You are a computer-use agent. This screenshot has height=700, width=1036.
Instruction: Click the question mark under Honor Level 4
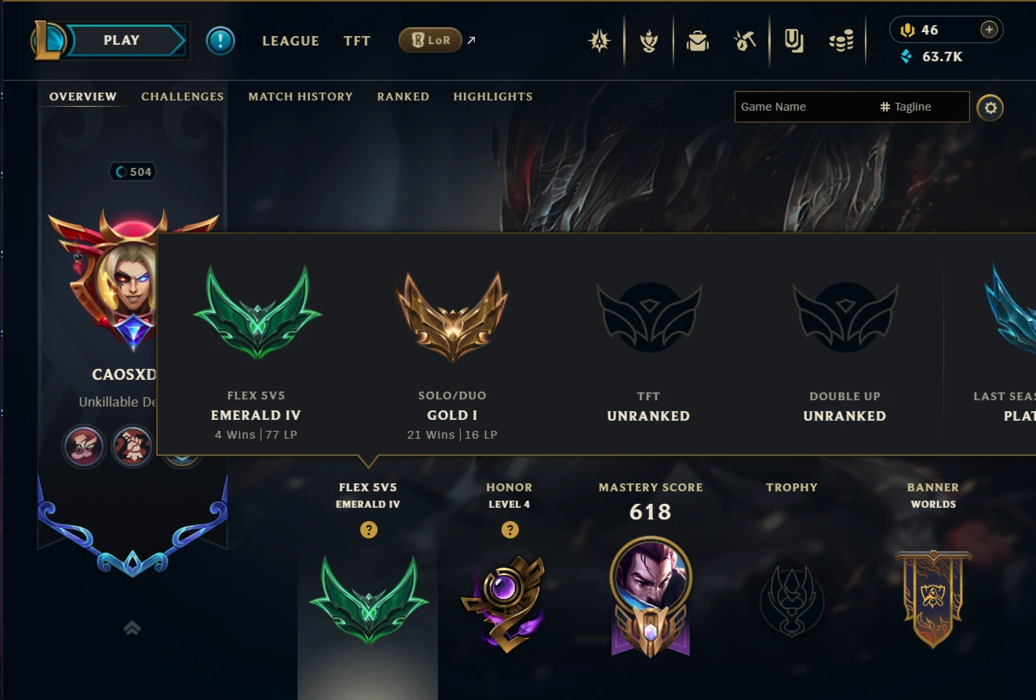click(509, 530)
